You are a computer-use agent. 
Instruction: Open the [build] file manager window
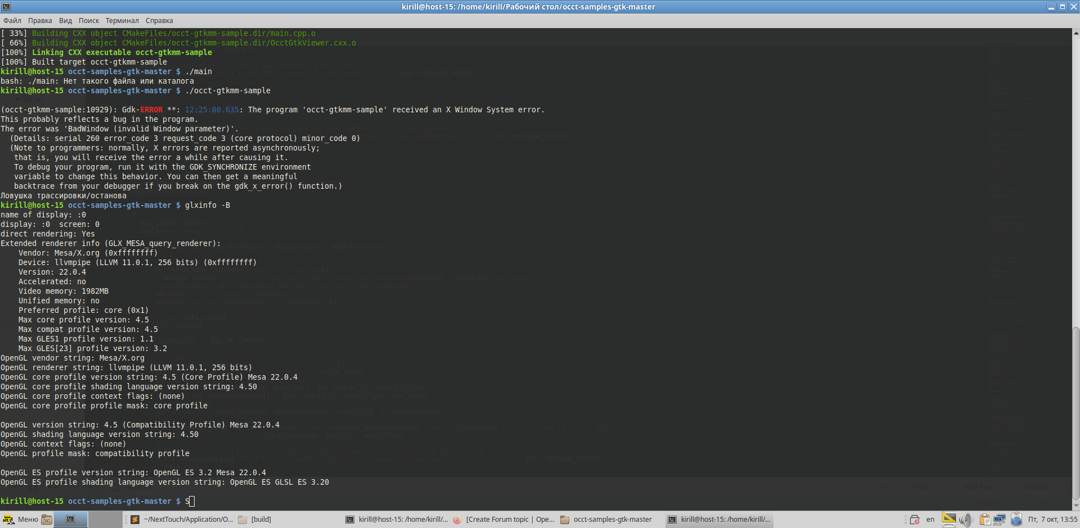(256, 520)
